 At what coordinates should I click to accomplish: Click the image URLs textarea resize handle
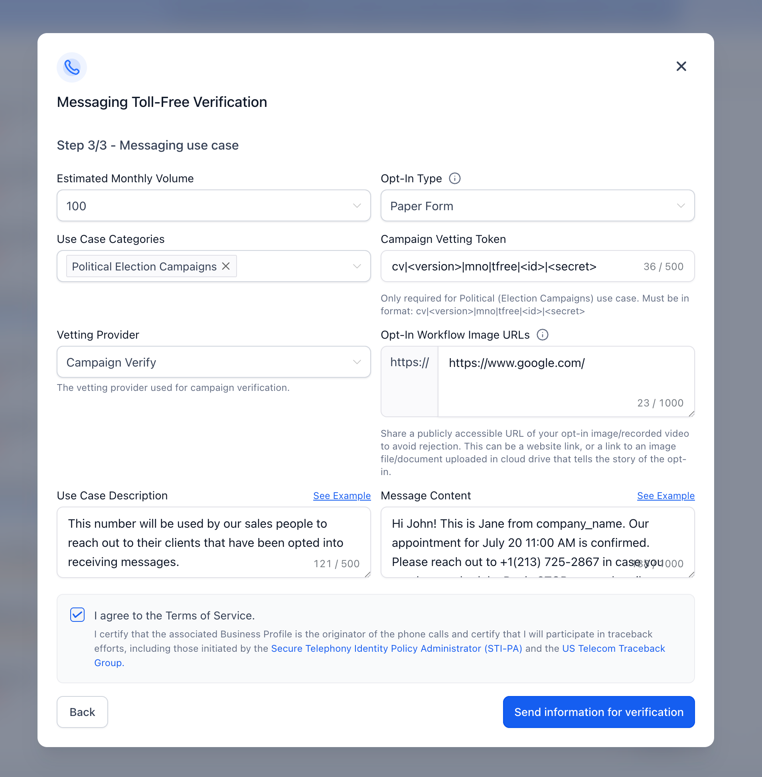pyautogui.click(x=691, y=414)
